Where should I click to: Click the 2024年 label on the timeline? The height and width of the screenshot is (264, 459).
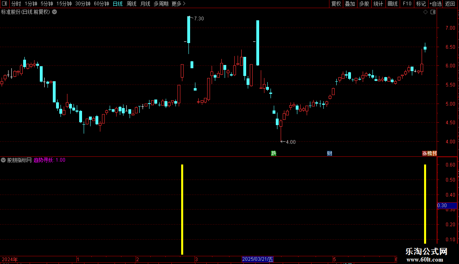(10, 260)
